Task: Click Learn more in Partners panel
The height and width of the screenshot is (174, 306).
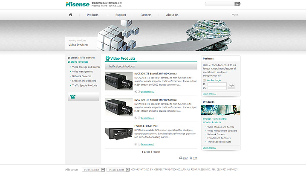Action: (x=209, y=94)
